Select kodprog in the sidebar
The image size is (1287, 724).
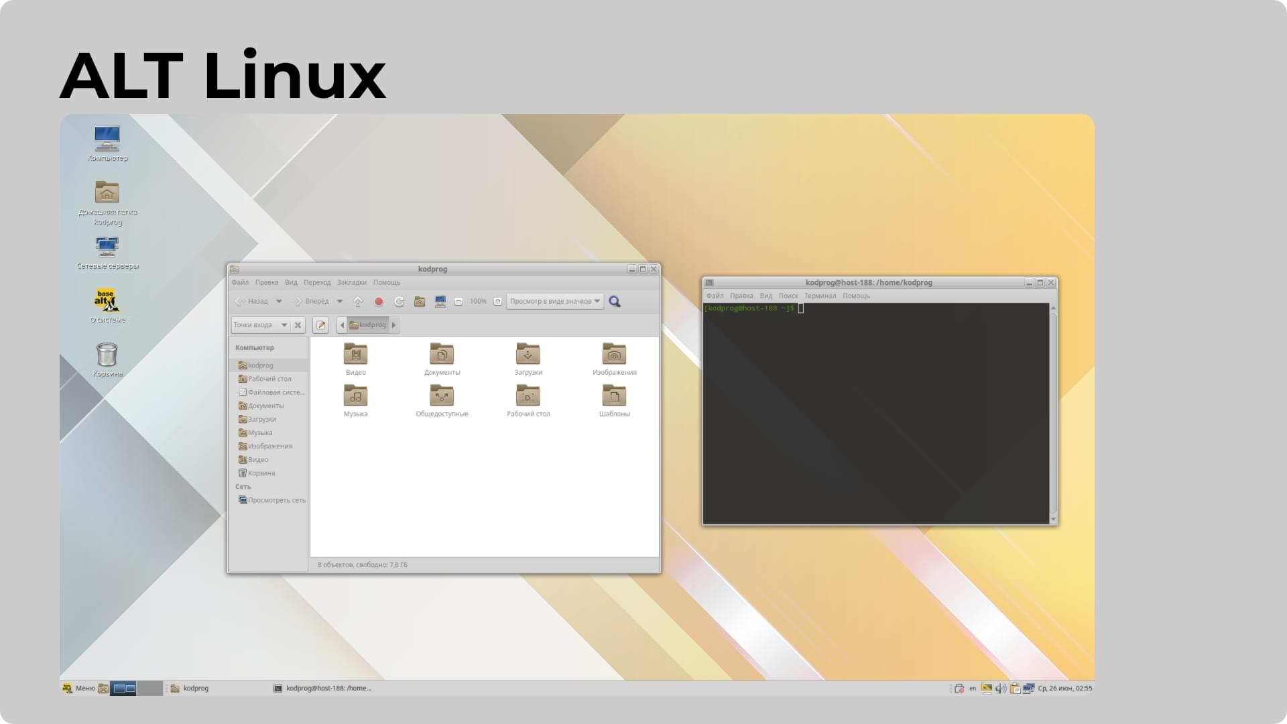coord(268,365)
